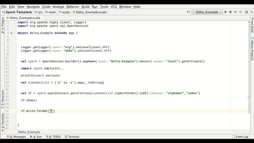Place cursor inside format quotes on line 26
254x143 pixels.
[x=51, y=111]
